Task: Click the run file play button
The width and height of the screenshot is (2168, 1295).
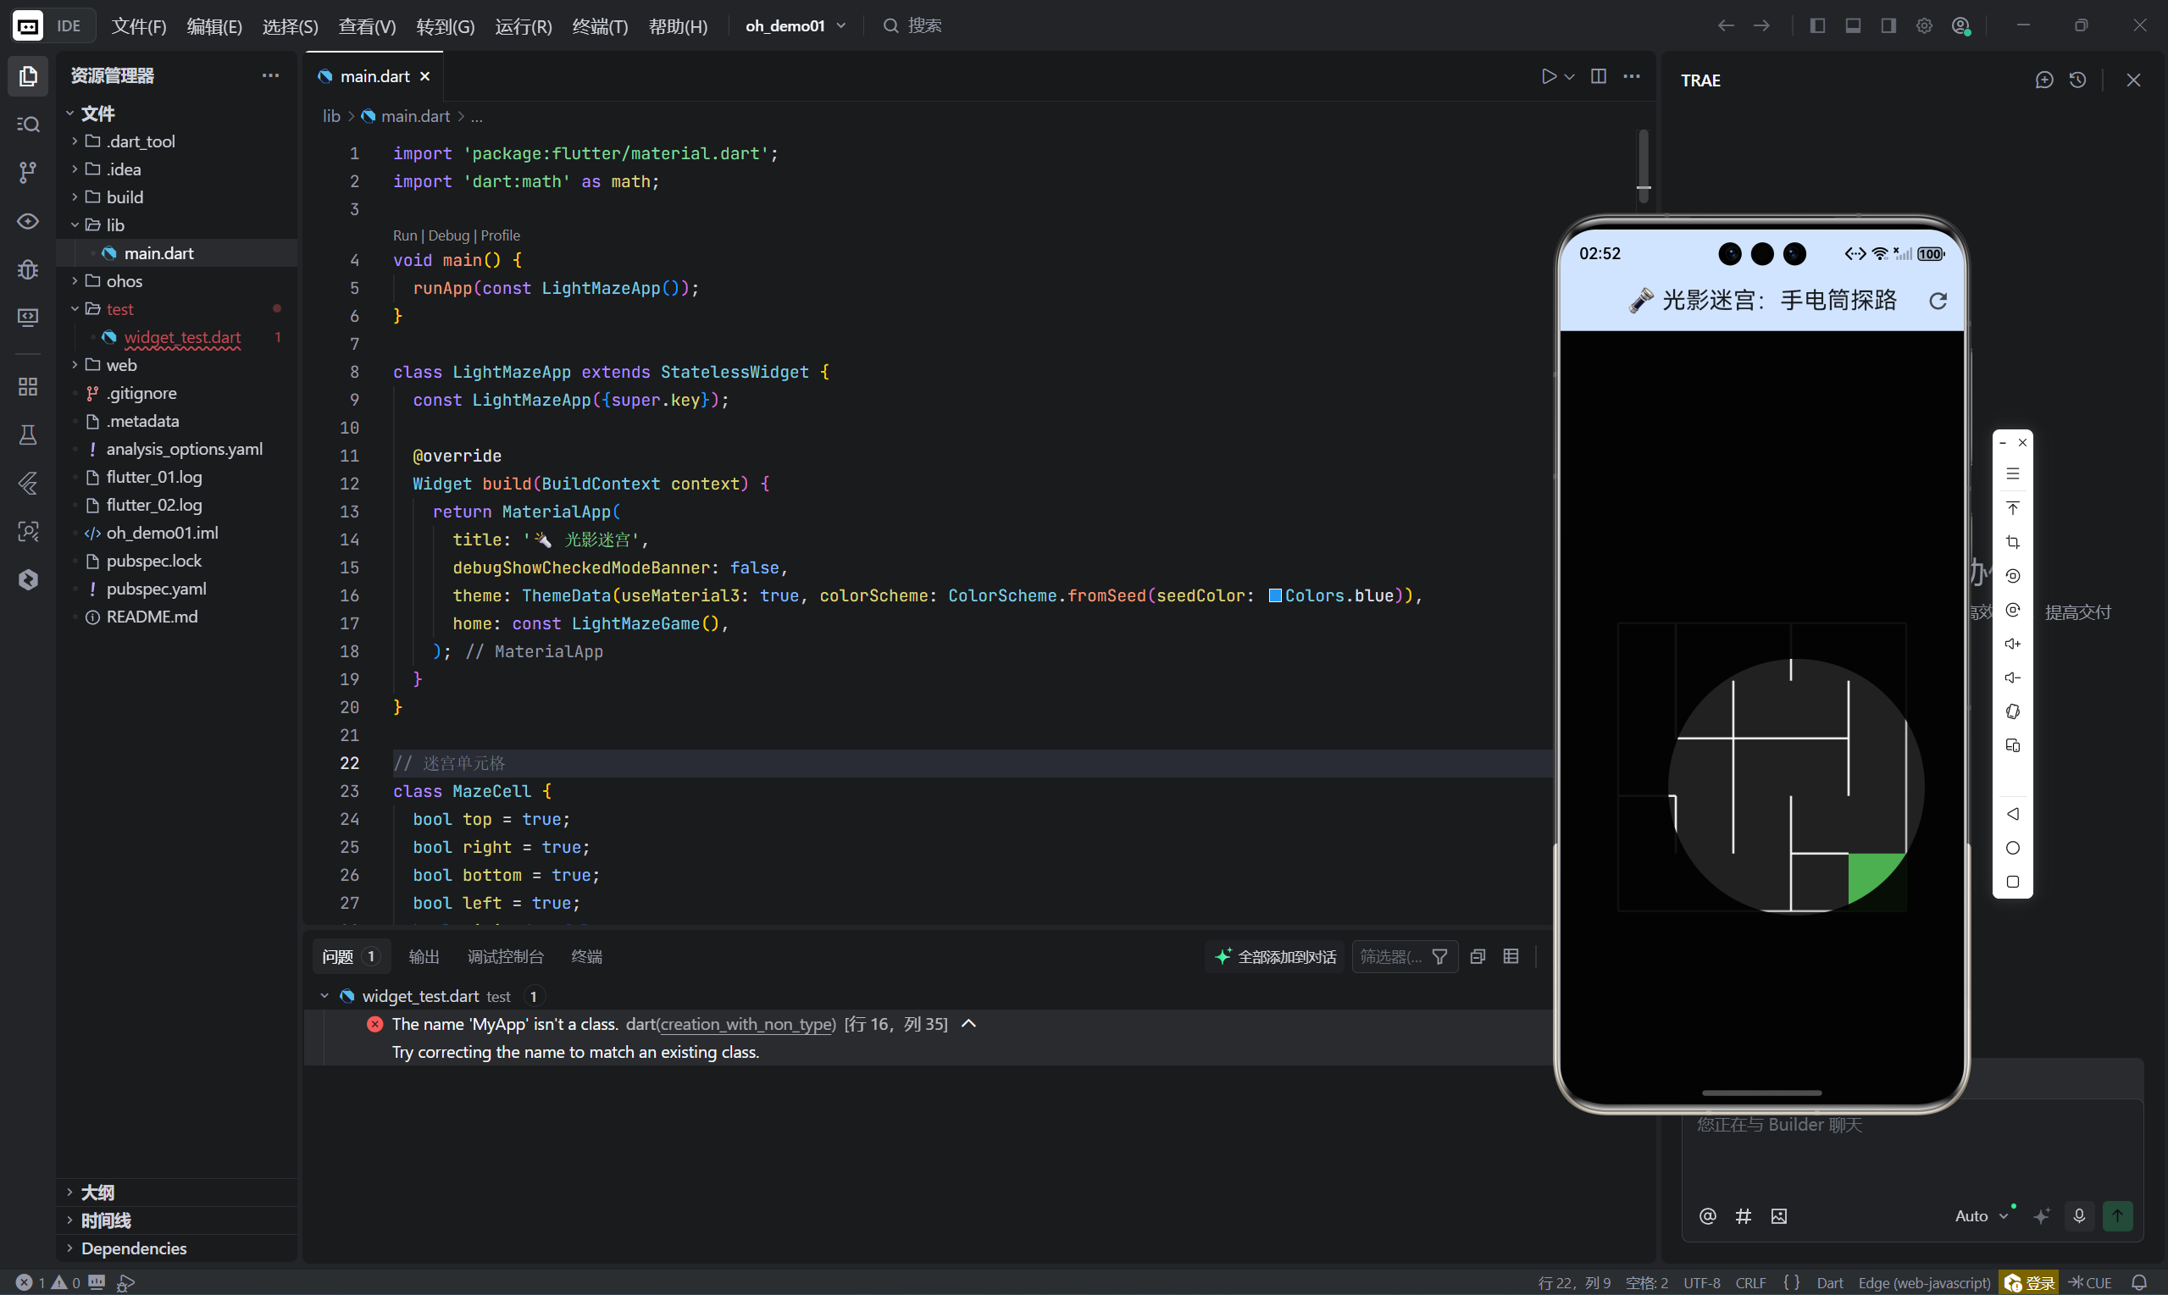Action: 1549,77
